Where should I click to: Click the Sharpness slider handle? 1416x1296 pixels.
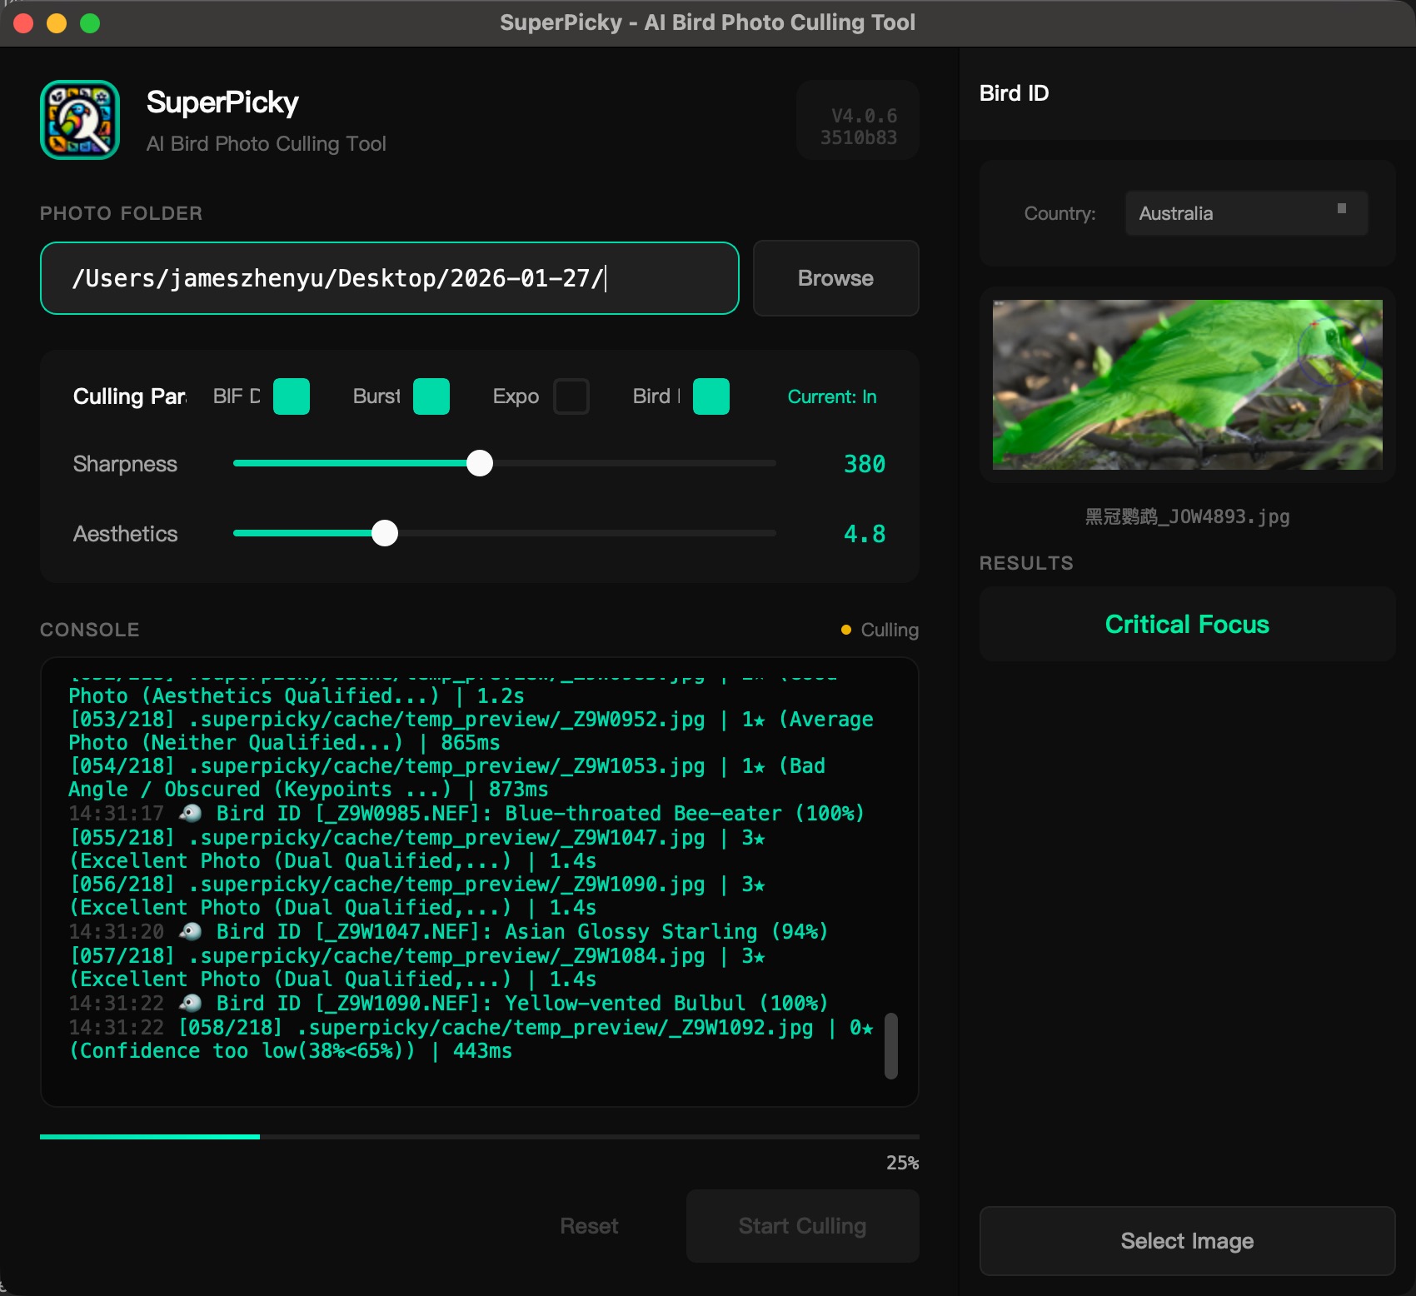click(480, 463)
